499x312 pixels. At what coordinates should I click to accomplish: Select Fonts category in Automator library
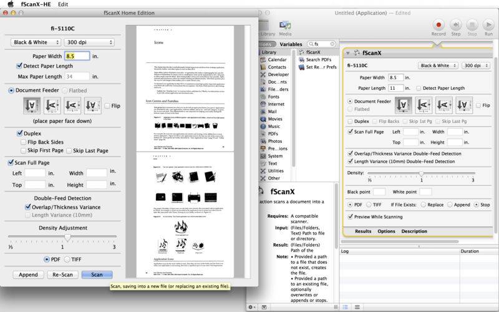(274, 97)
